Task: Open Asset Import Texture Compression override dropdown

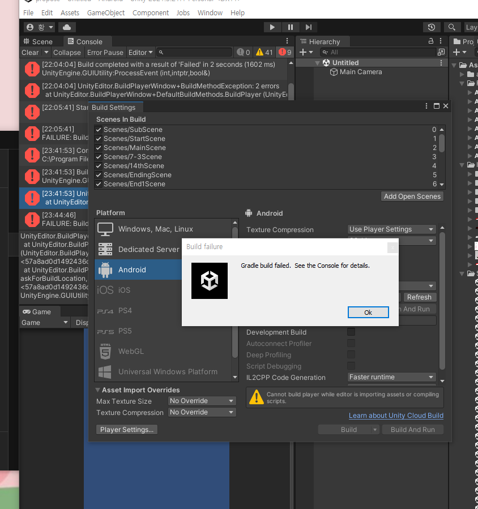Action: [202, 412]
